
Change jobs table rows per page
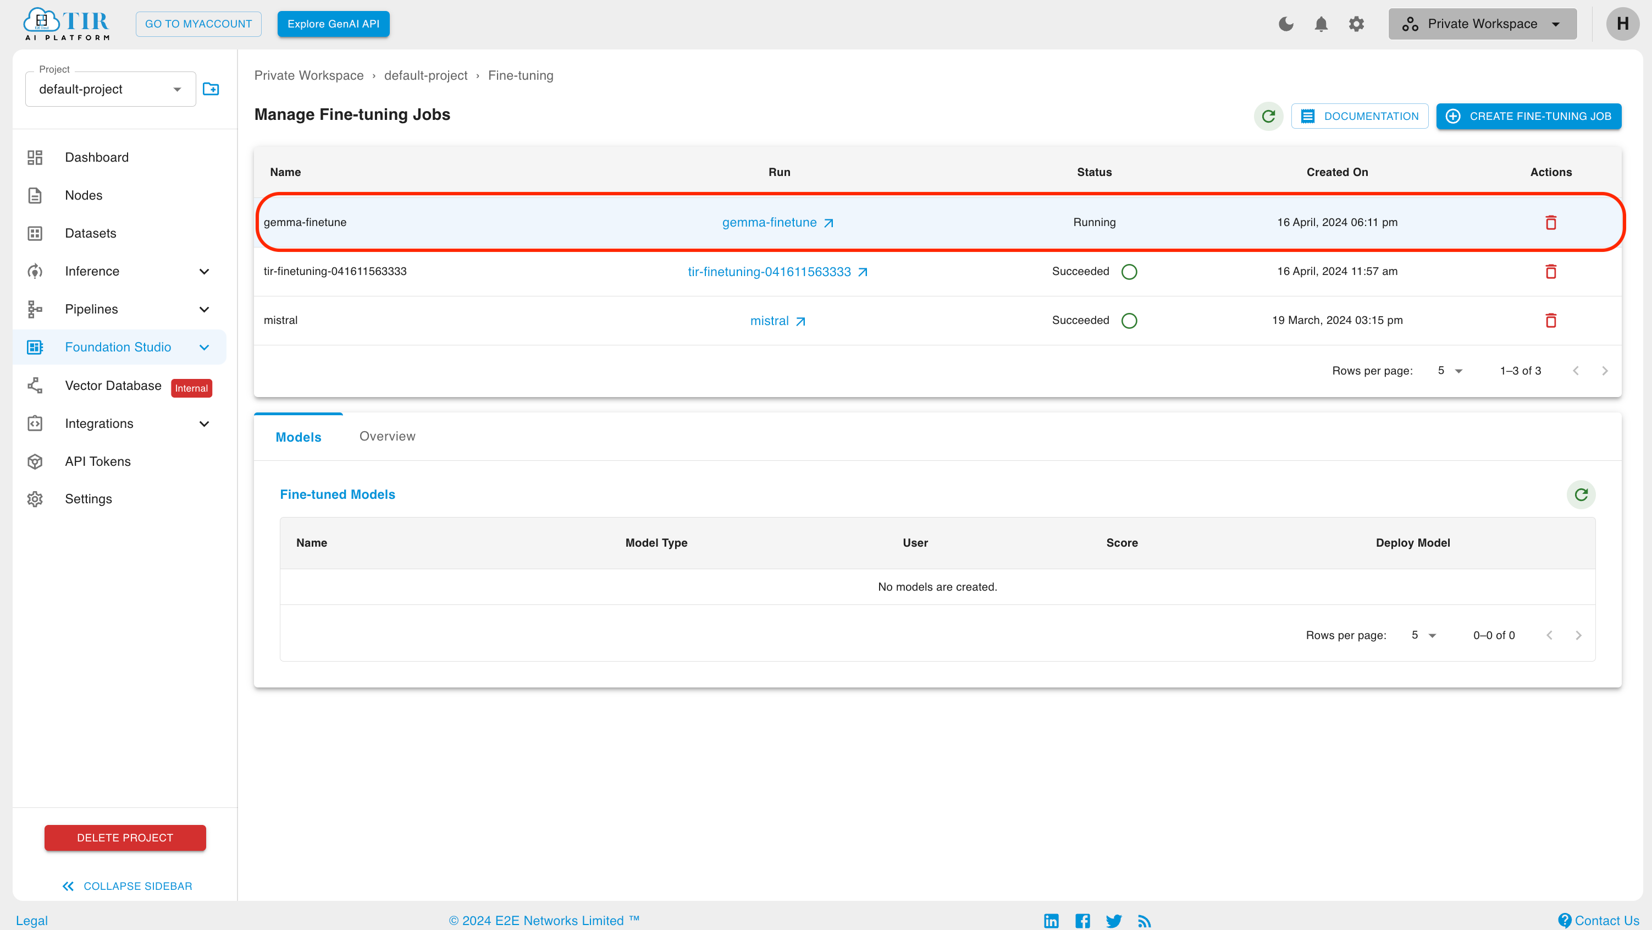[1449, 371]
